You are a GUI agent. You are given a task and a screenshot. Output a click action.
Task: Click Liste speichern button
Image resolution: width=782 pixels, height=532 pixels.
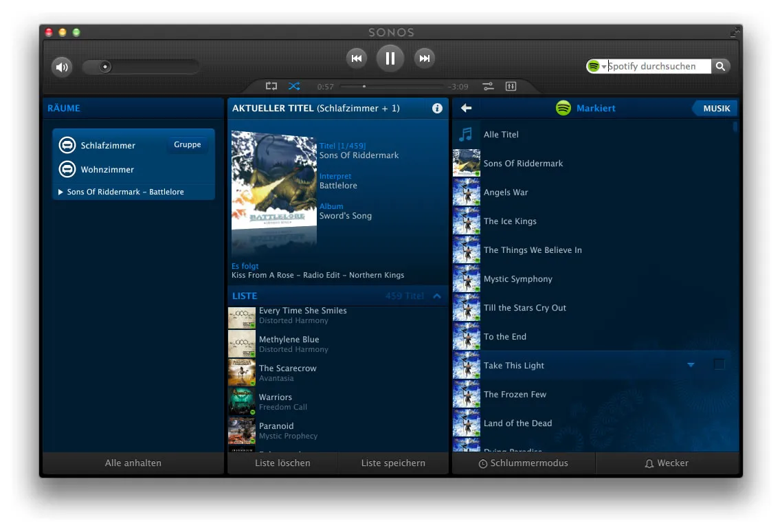click(393, 463)
